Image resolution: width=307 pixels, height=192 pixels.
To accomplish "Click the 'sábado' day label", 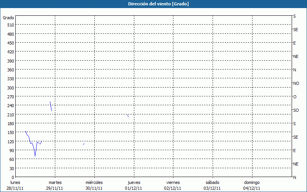I will (x=213, y=182).
